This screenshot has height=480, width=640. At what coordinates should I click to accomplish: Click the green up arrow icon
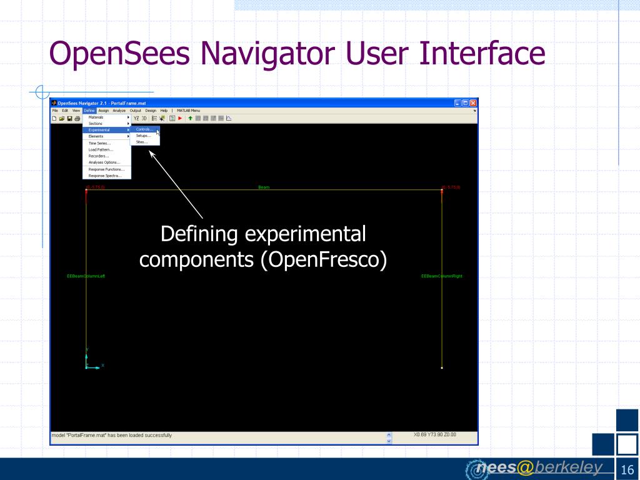pyautogui.click(x=190, y=118)
